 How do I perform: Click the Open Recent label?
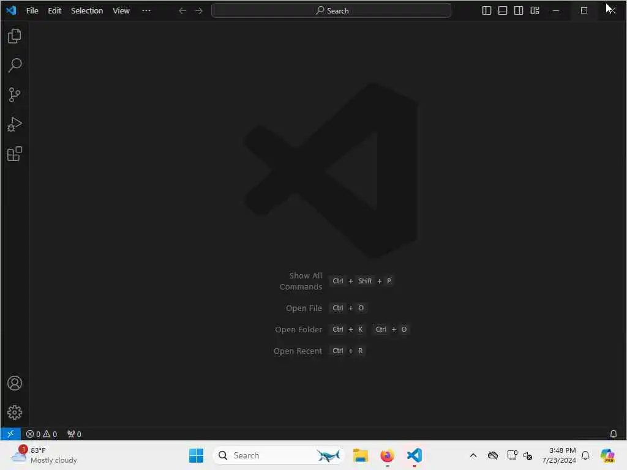(x=298, y=351)
